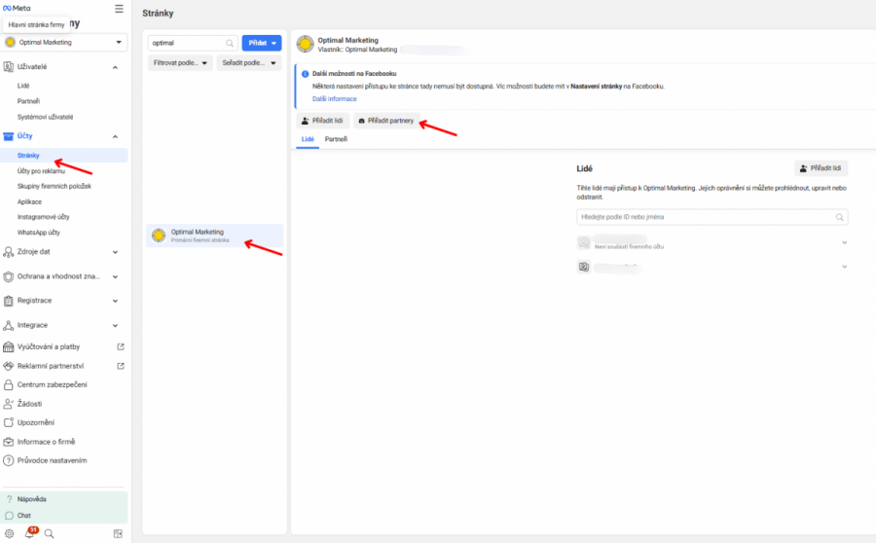This screenshot has height=543, width=876.
Task: Expand the Registrace section
Action: point(115,301)
